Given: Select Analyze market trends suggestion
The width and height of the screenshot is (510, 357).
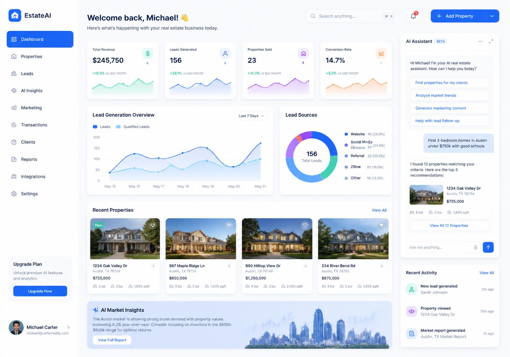Looking at the screenshot, I should pyautogui.click(x=449, y=95).
